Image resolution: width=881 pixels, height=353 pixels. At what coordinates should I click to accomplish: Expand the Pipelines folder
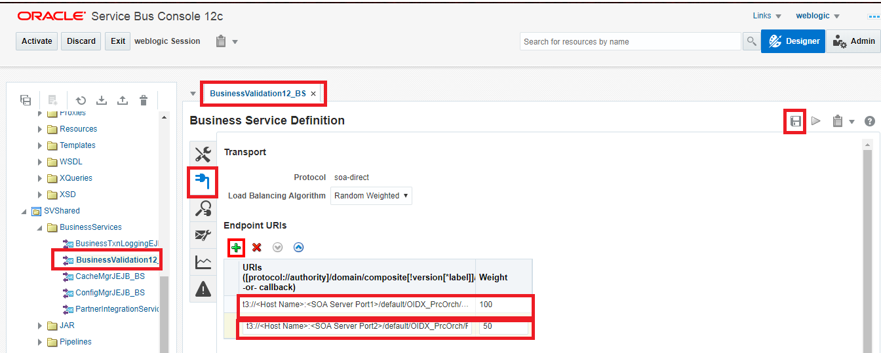point(40,342)
